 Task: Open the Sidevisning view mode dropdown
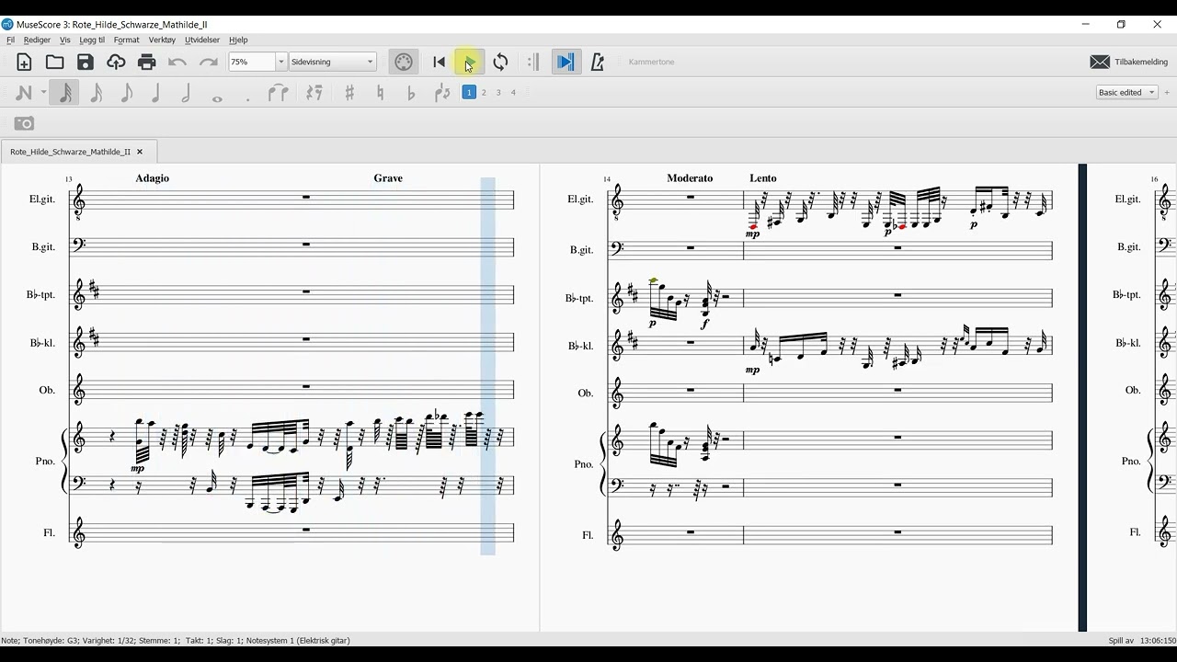[333, 62]
